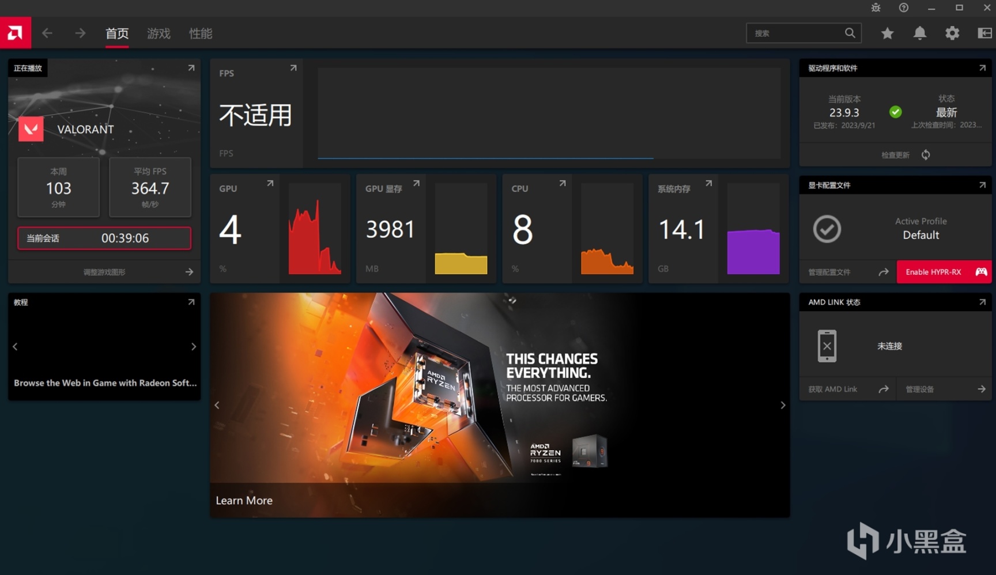Open the favorites star icon

[x=888, y=33]
